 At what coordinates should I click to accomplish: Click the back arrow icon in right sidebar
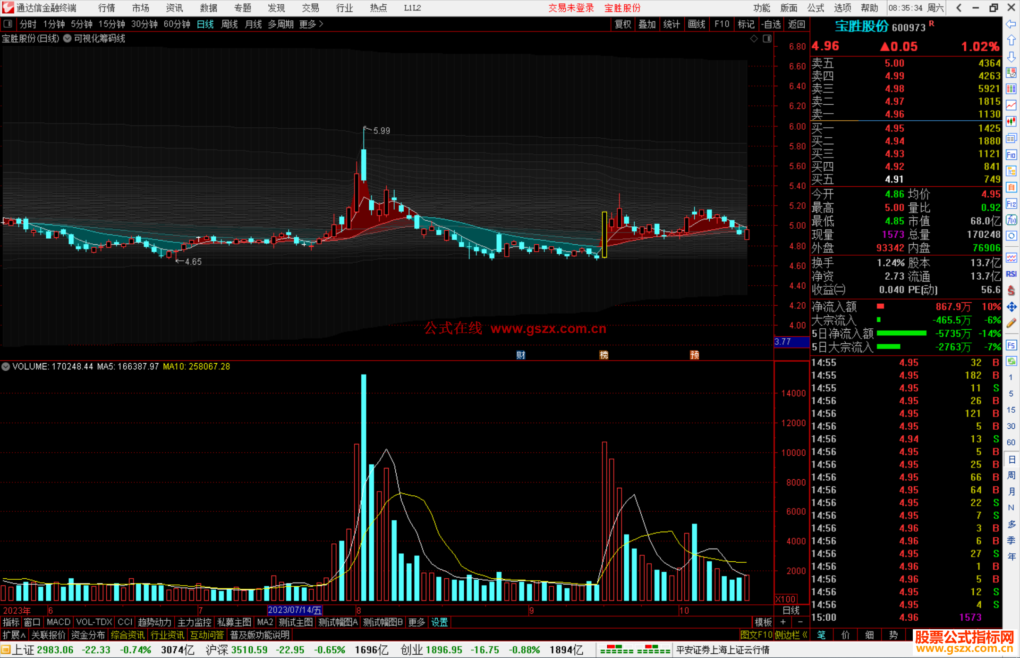coord(1011,24)
